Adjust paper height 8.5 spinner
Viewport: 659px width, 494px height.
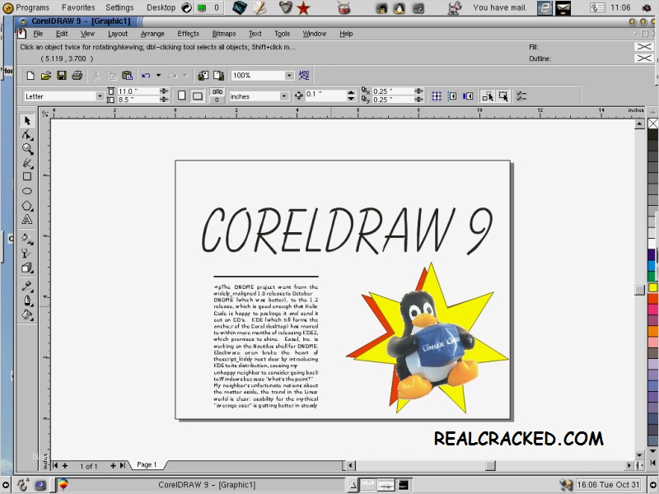pos(164,100)
